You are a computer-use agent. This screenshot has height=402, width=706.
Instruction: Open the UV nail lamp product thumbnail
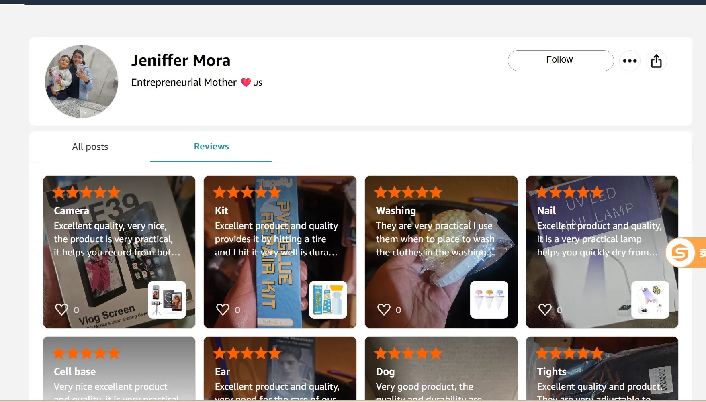[650, 300]
